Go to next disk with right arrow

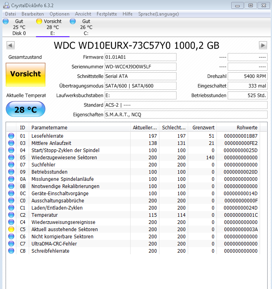tap(263, 46)
